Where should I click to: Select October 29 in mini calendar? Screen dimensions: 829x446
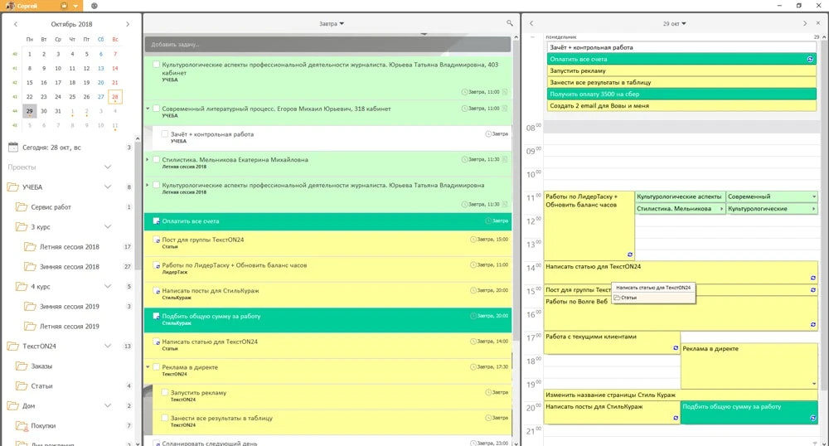pyautogui.click(x=30, y=111)
